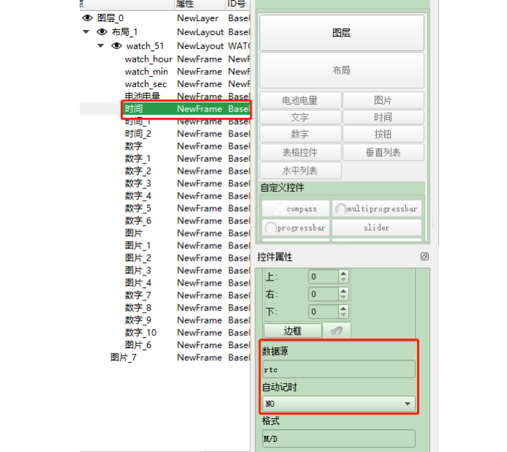The height and width of the screenshot is (452, 507).
Task: Add a 按钮 widget
Action: [383, 134]
